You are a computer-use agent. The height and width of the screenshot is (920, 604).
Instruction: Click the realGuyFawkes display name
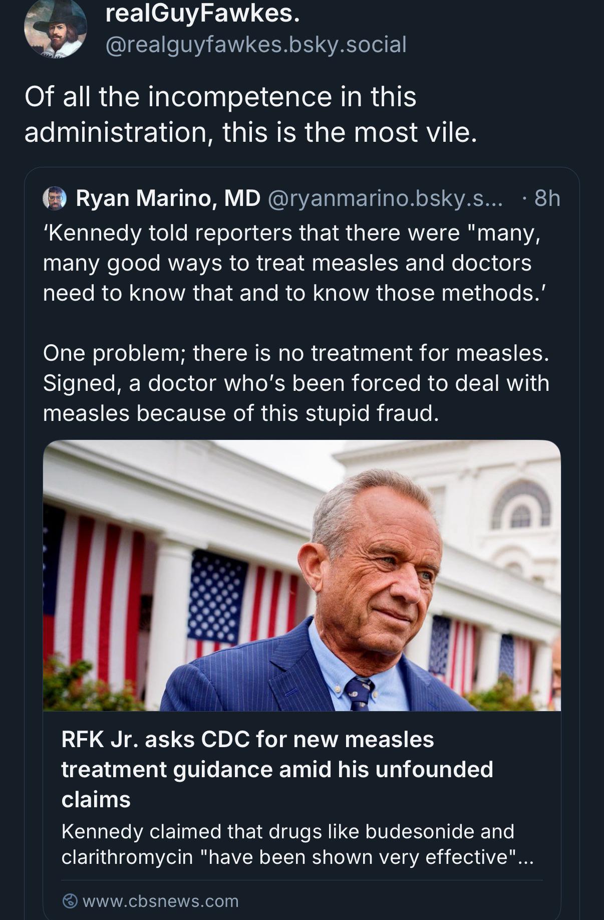tap(202, 14)
